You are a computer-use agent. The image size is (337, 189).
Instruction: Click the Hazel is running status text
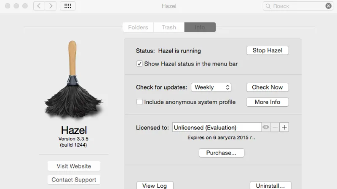coord(179,51)
